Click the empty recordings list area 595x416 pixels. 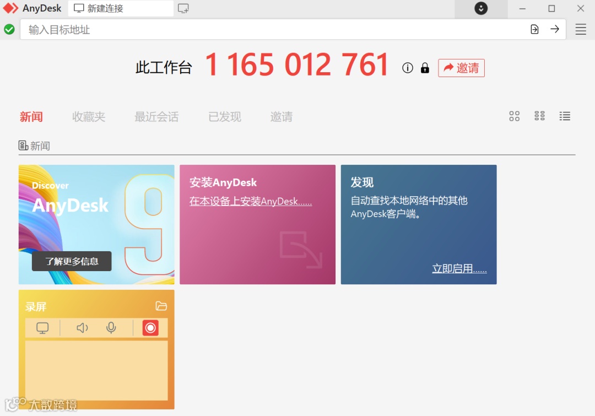coord(96,370)
